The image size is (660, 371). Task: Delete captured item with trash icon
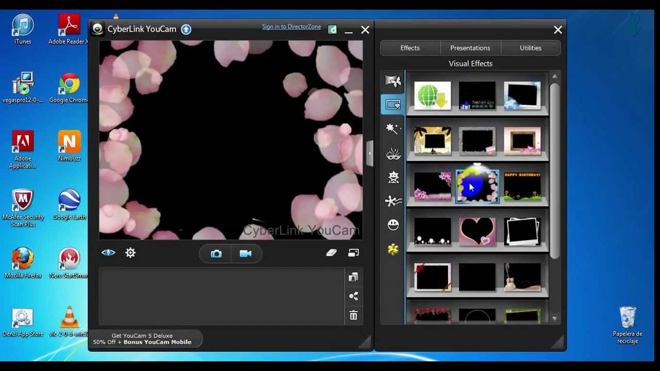pos(353,315)
